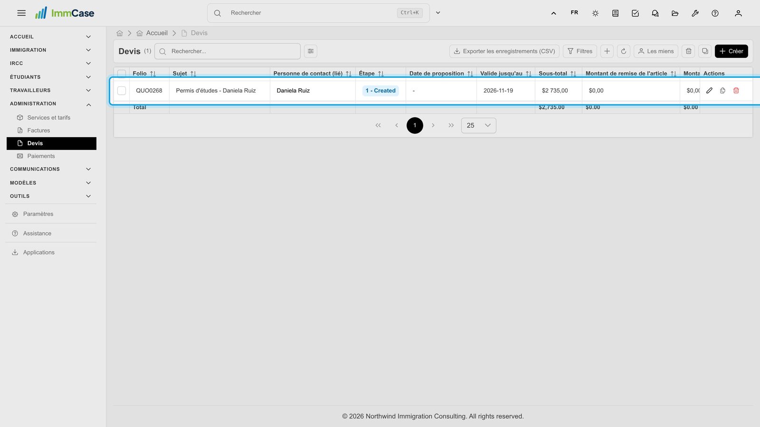This screenshot has width=760, height=427.
Task: Open the notes list icon in top bar
Action: tap(615, 13)
